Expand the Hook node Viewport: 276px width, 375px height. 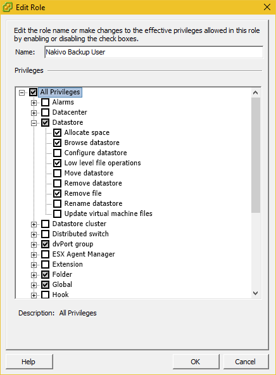(x=34, y=295)
